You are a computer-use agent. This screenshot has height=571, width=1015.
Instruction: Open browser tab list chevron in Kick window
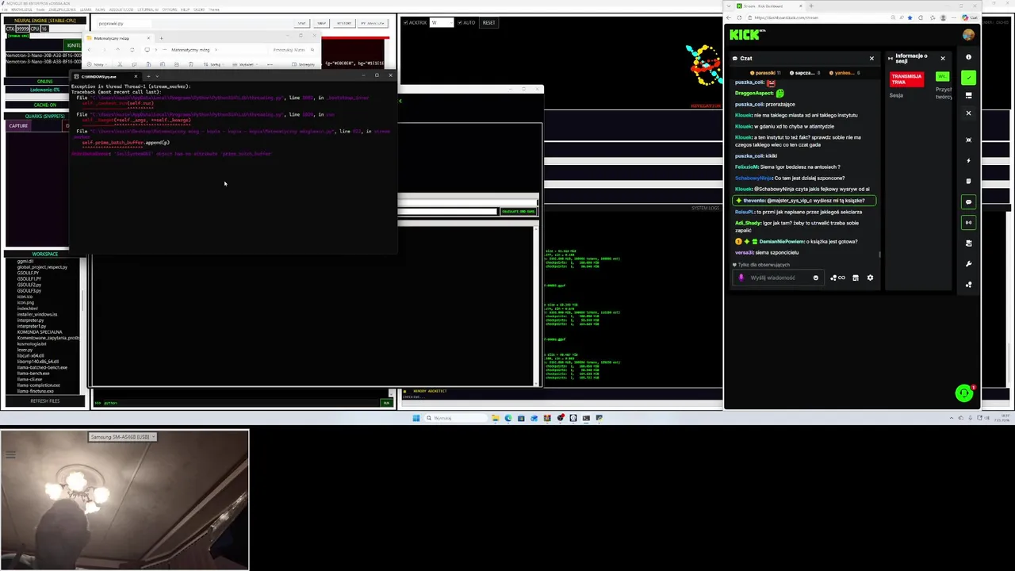click(729, 6)
